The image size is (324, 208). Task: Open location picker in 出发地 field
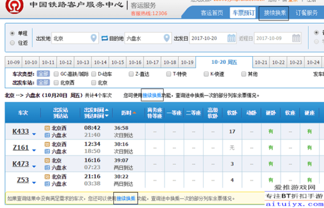coord(94,38)
